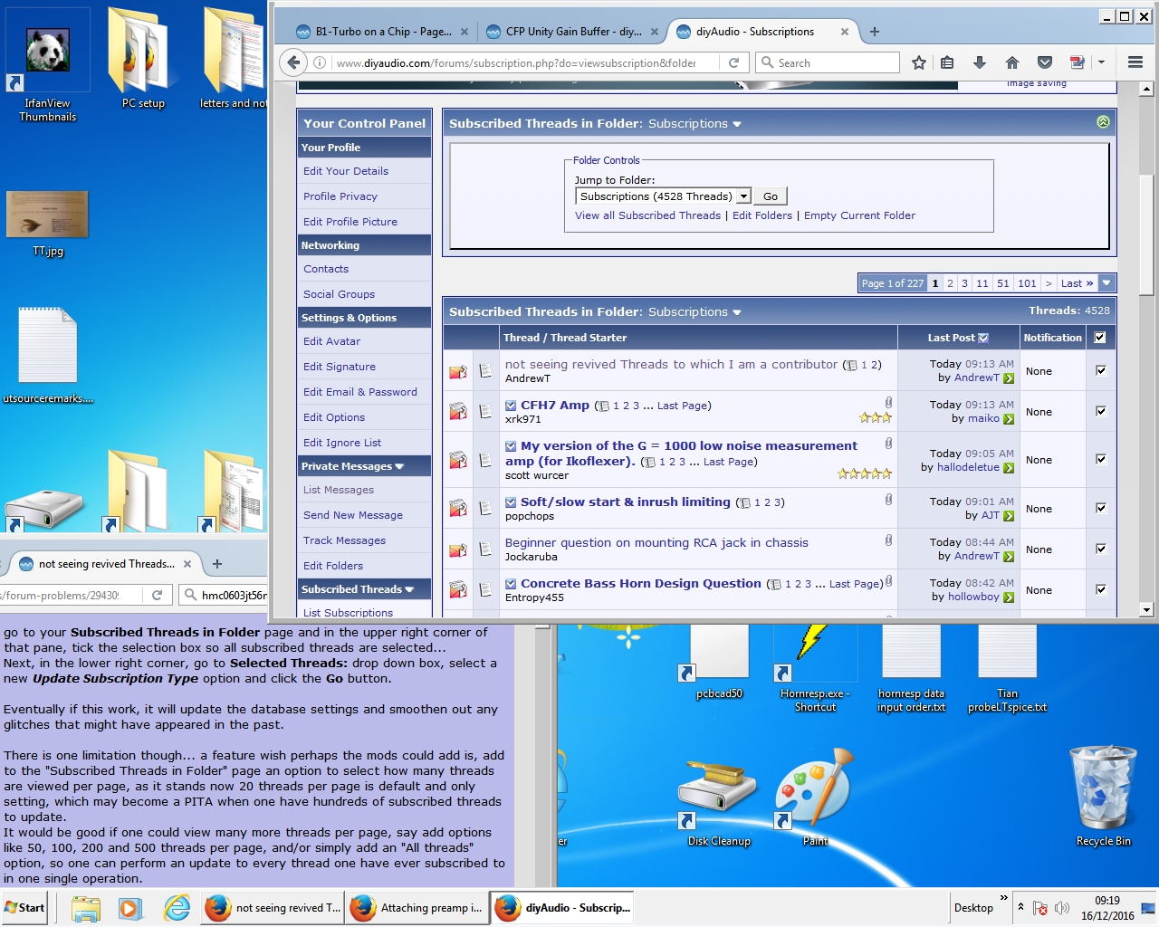Open the Jump to Folder dropdown
1159x927 pixels.
coord(663,196)
